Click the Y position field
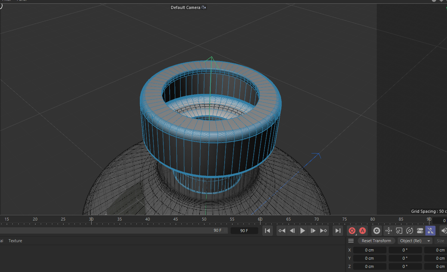 (370, 258)
